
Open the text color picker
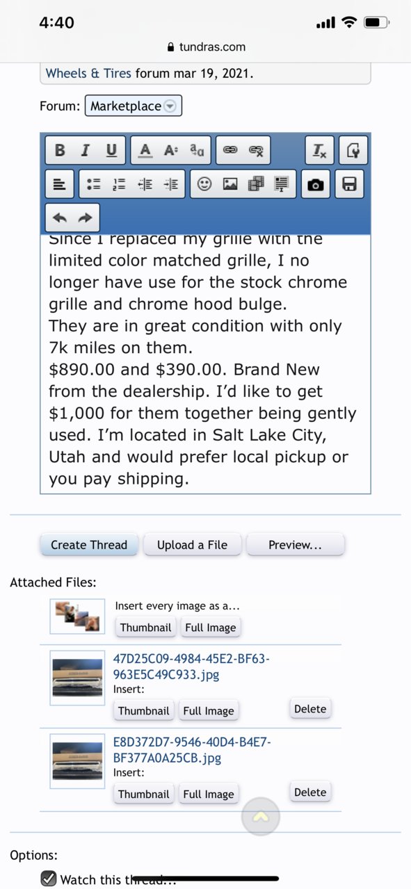coord(145,151)
